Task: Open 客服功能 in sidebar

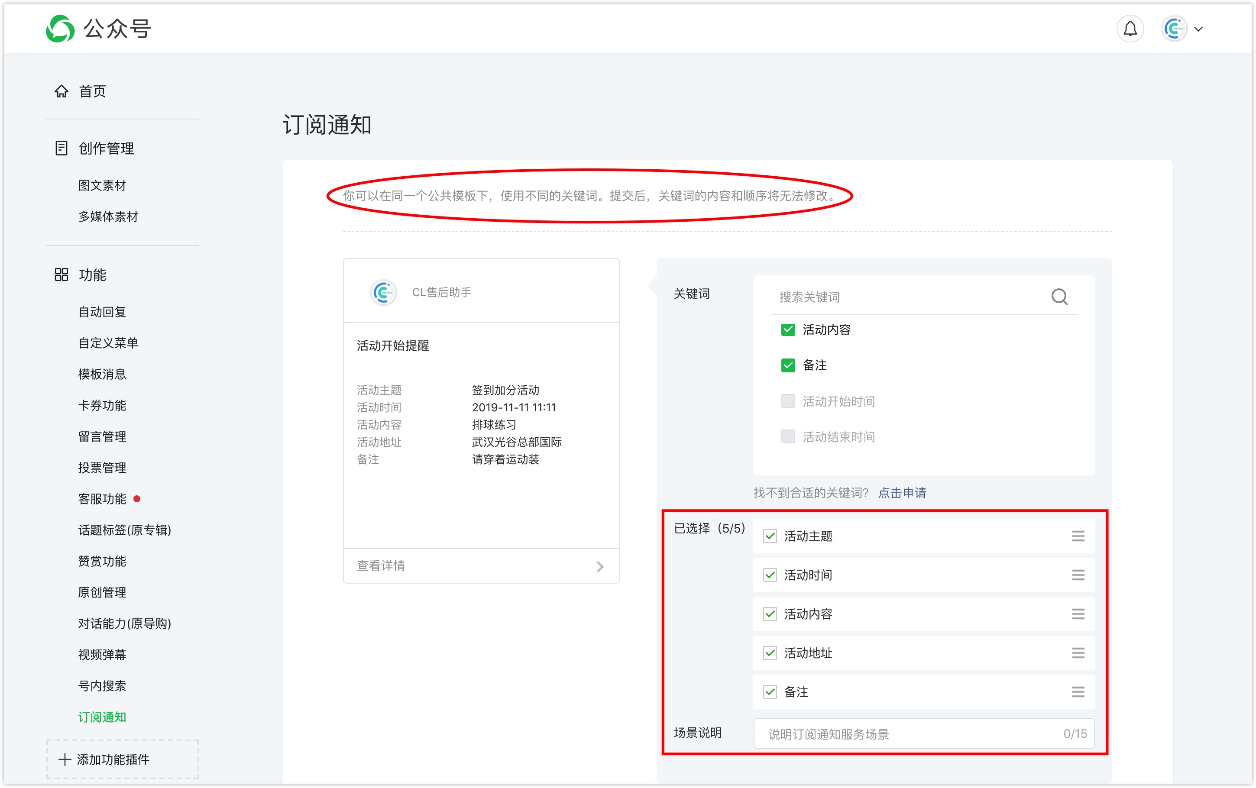Action: 102,499
